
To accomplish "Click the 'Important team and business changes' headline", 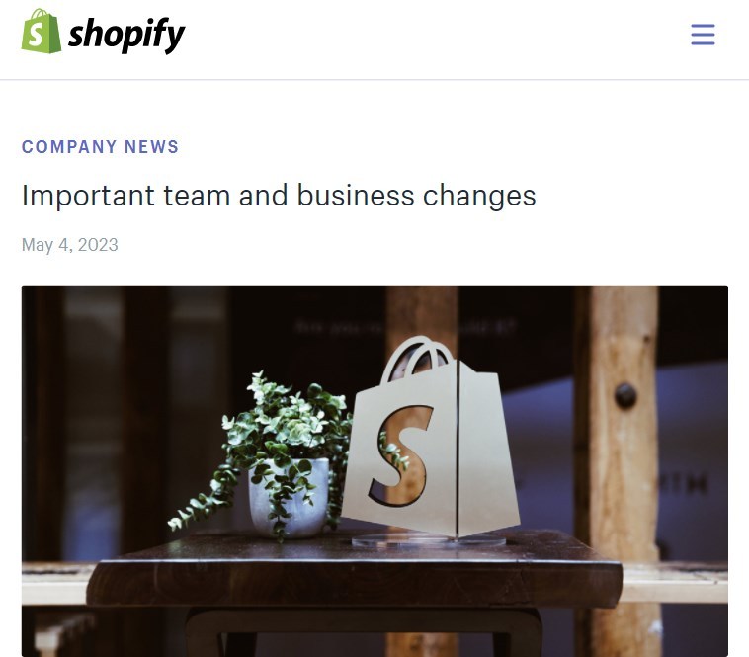I will click(x=279, y=196).
